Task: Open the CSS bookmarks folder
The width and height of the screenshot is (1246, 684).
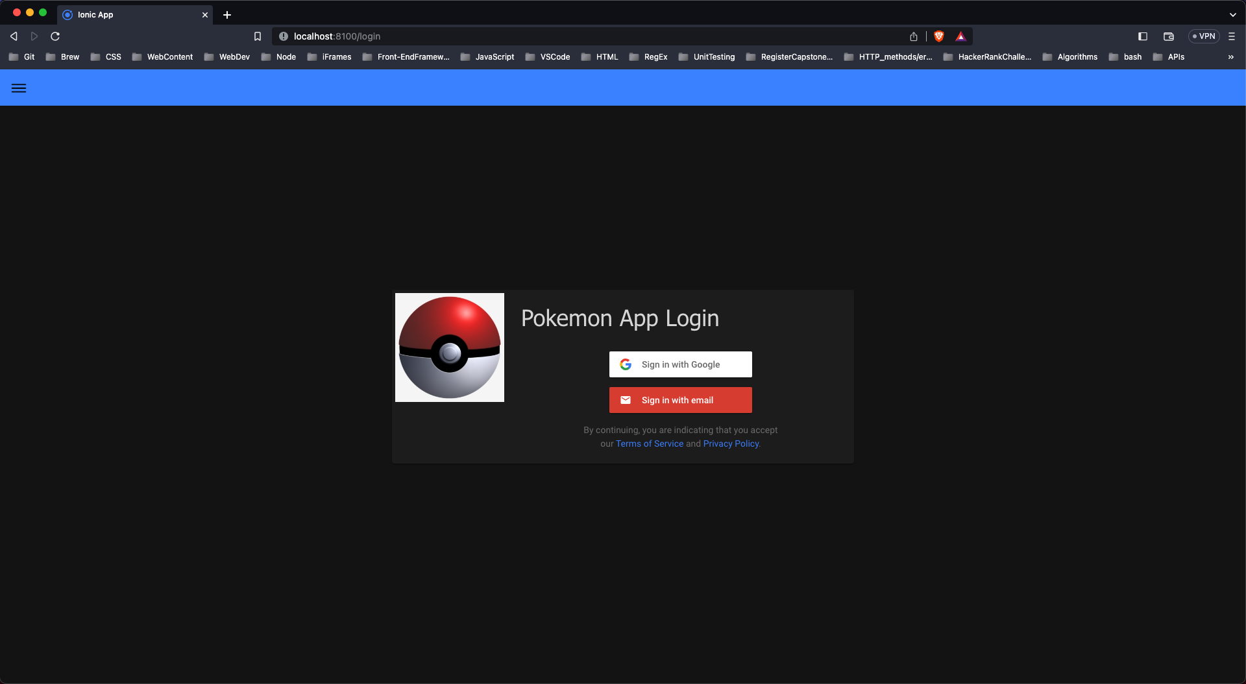Action: tap(106, 57)
